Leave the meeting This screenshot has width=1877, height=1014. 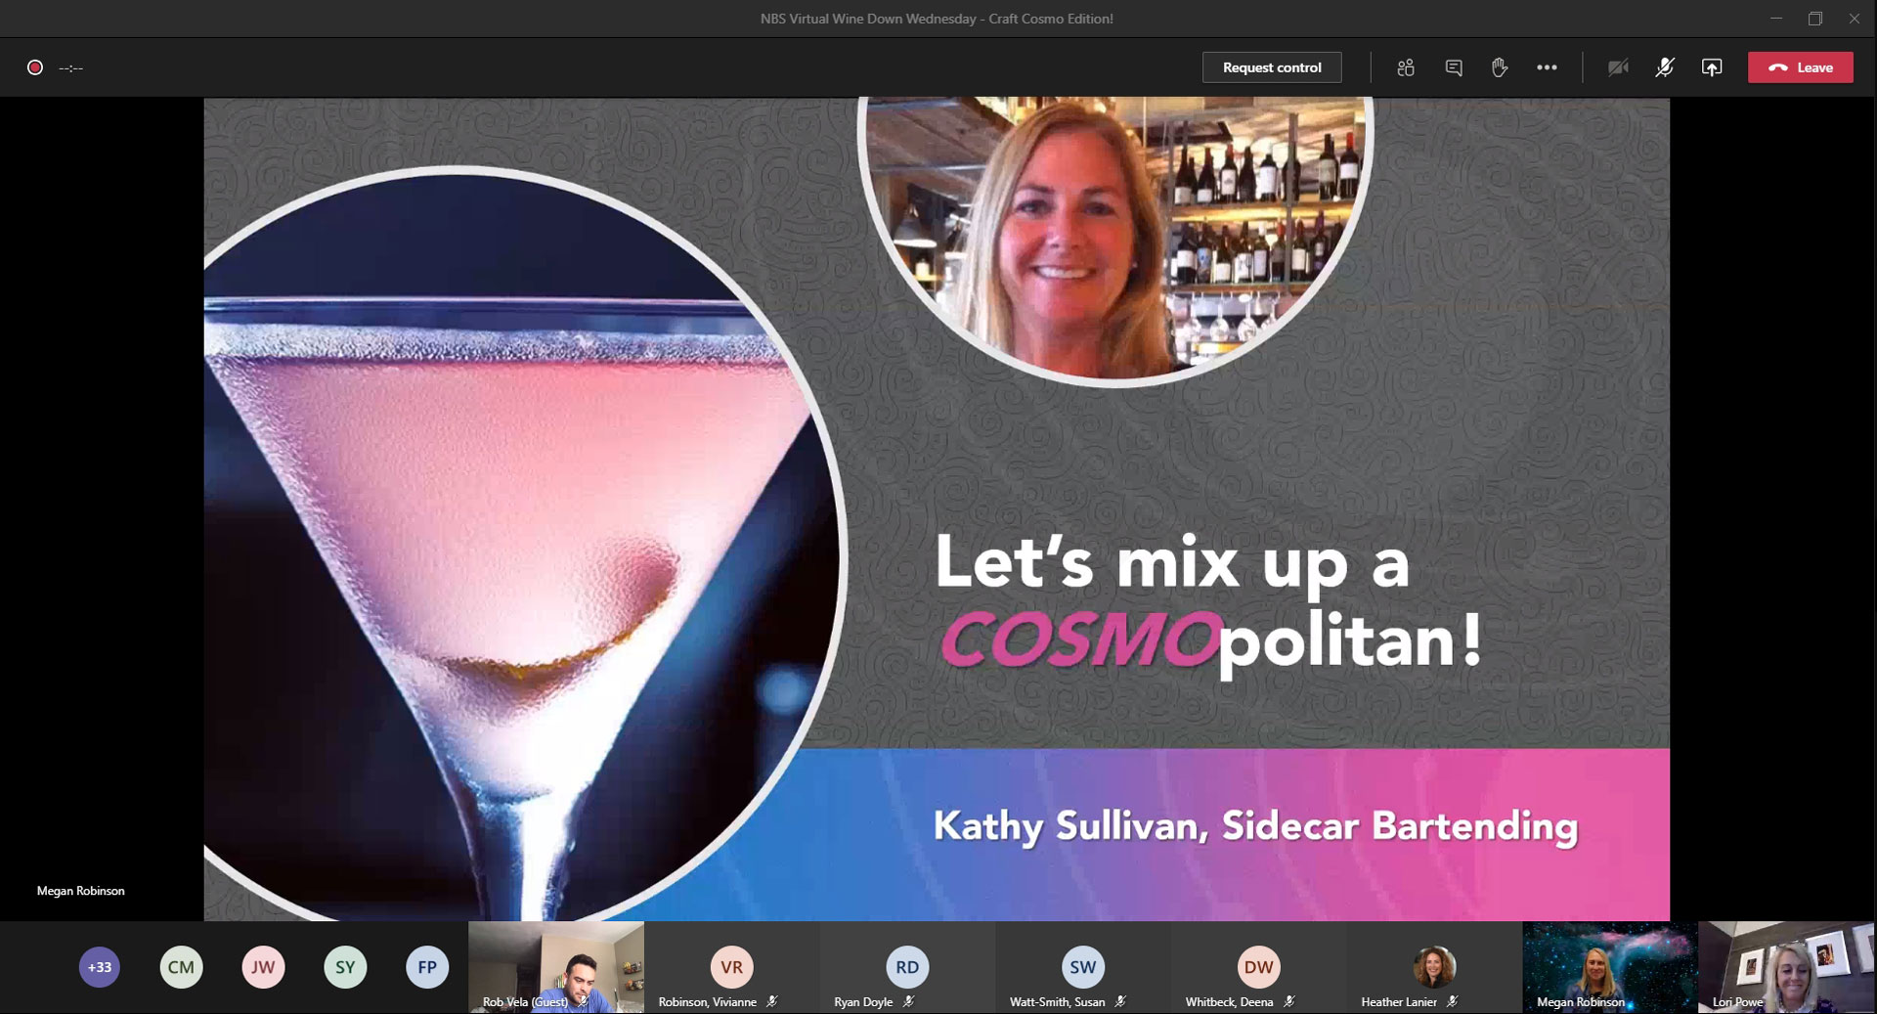coord(1800,67)
